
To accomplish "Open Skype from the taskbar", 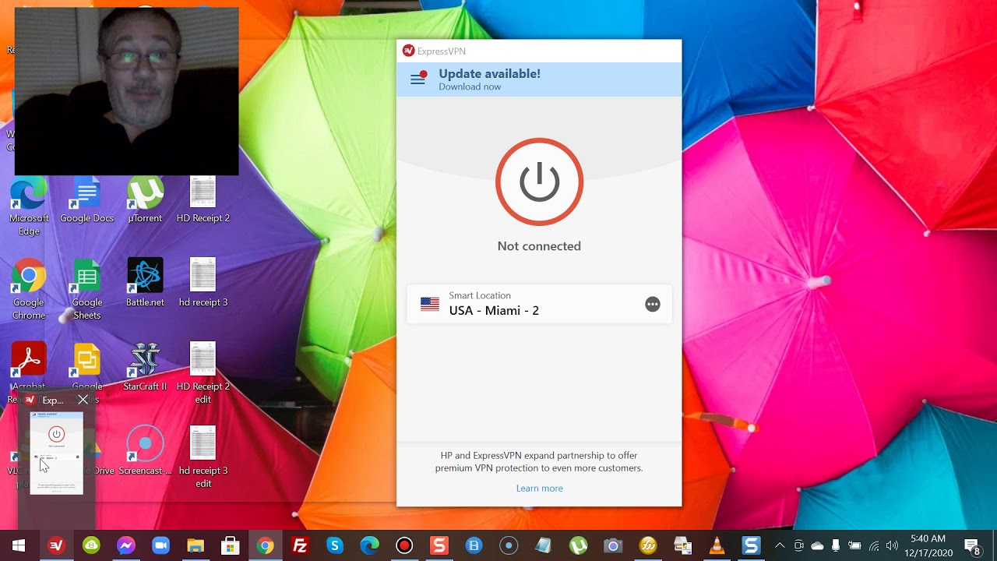I will click(x=335, y=545).
